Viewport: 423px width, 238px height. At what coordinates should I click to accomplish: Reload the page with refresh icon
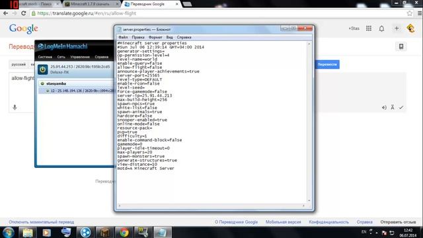click(24, 13)
